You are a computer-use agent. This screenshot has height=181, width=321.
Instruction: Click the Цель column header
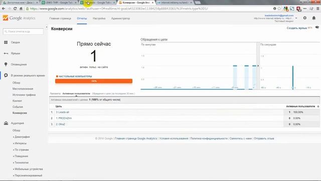click(x=59, y=106)
